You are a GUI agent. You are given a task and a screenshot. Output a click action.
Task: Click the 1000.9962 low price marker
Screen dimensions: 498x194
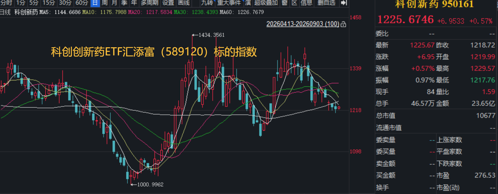[x=150, y=185]
